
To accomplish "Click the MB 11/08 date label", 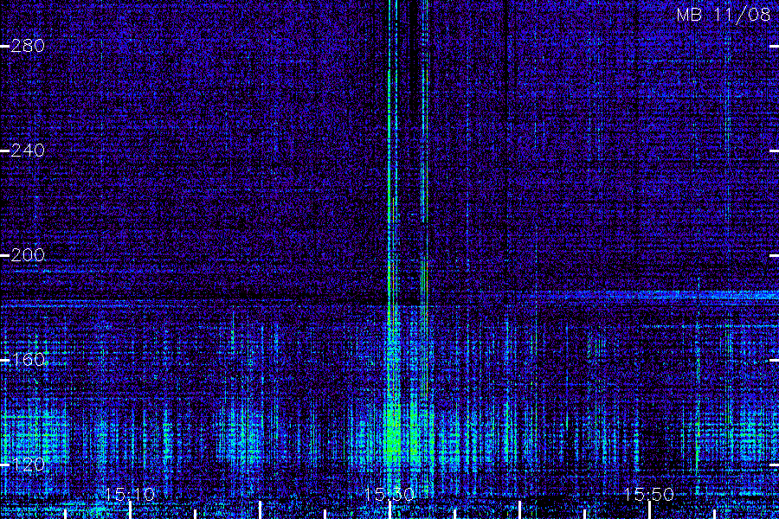I will point(724,15).
